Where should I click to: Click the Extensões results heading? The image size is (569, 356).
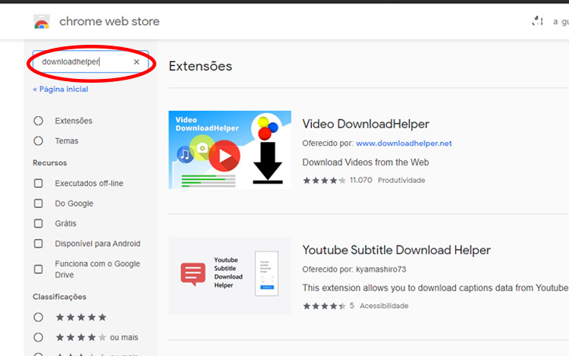[x=200, y=66]
